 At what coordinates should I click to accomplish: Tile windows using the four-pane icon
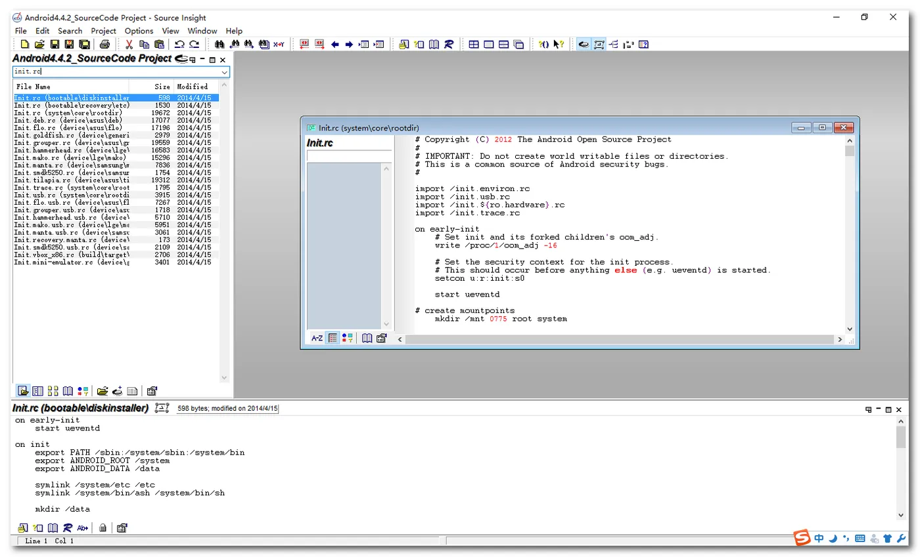click(x=474, y=45)
